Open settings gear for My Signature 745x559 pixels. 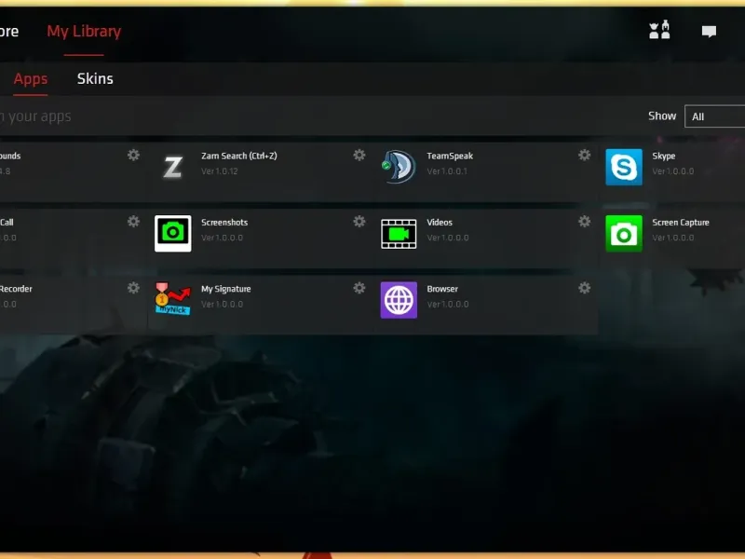click(359, 288)
